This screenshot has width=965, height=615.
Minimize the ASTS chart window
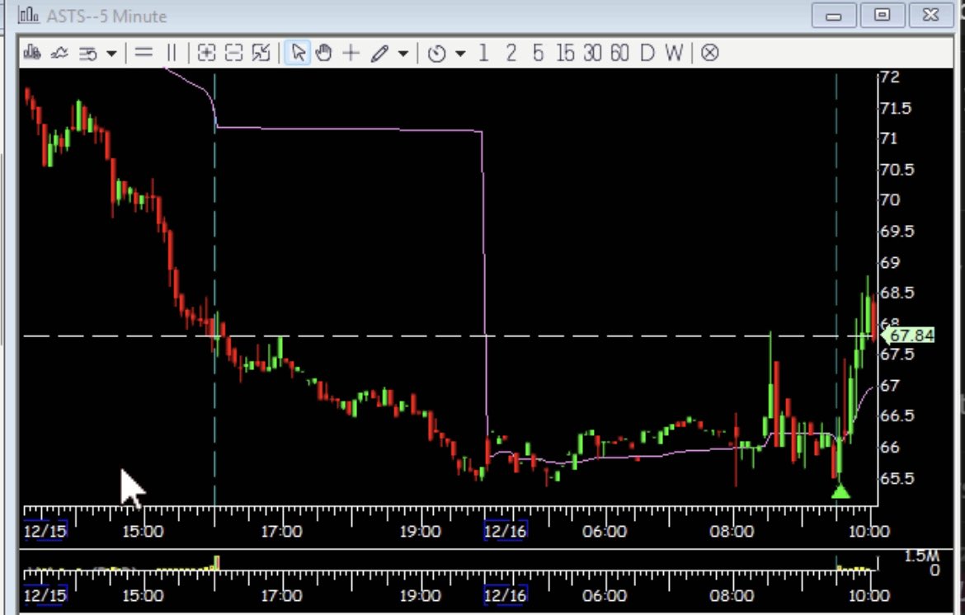click(834, 16)
